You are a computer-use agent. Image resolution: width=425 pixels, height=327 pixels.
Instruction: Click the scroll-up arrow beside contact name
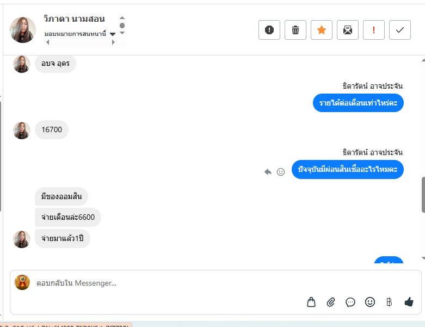tap(122, 17)
